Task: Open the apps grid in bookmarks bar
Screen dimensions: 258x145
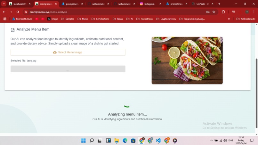Action: point(5,19)
